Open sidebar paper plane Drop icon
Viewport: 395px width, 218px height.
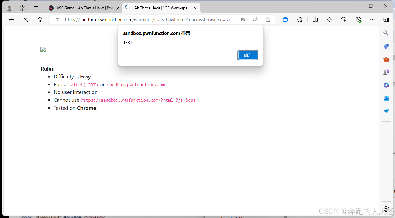click(x=386, y=111)
